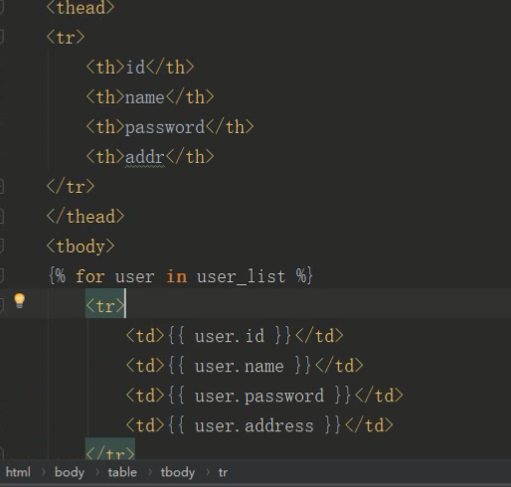511x487 pixels.
Task: Click the yellow lightbulb intention icon
Action: click(x=19, y=301)
